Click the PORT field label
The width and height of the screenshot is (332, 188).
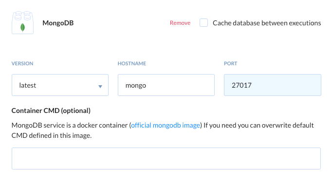pos(231,64)
